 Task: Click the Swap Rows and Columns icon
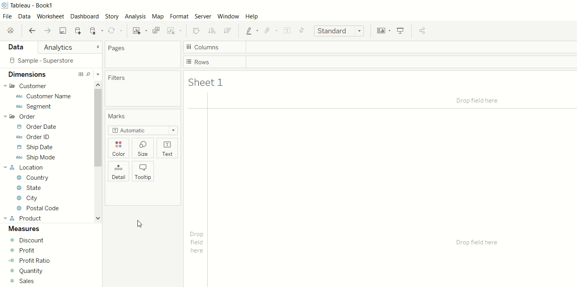pyautogui.click(x=196, y=31)
